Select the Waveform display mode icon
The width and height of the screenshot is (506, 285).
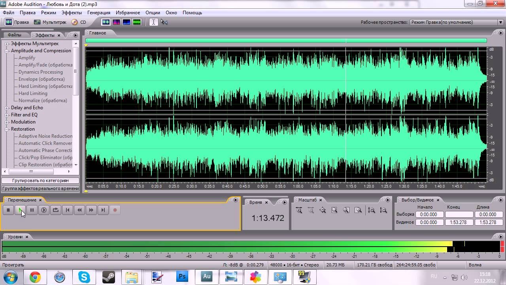(x=106, y=22)
